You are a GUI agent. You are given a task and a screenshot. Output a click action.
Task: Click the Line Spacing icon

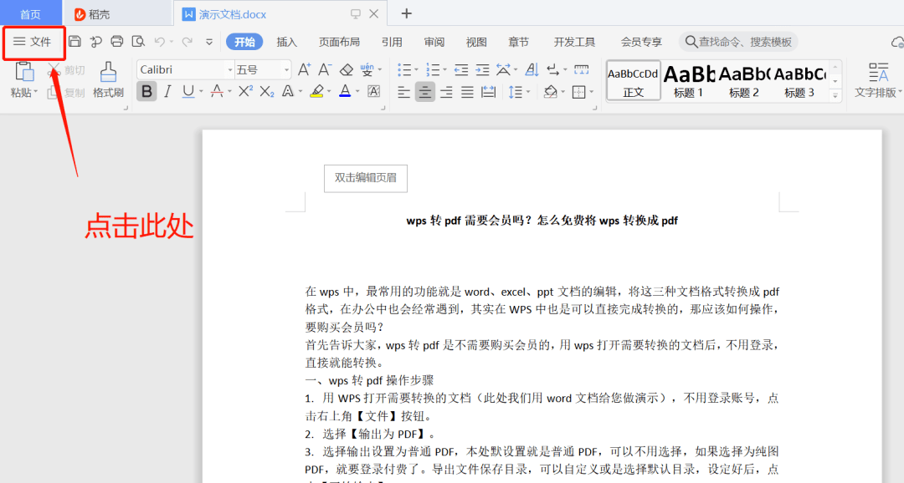coord(516,92)
